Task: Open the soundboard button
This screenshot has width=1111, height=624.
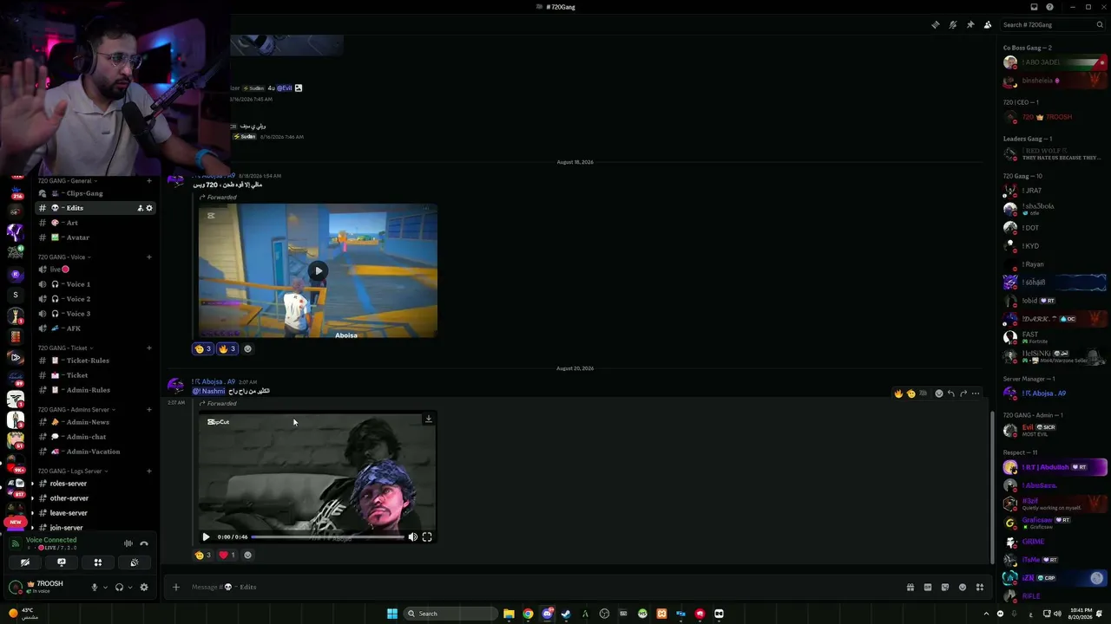Action: click(x=135, y=562)
